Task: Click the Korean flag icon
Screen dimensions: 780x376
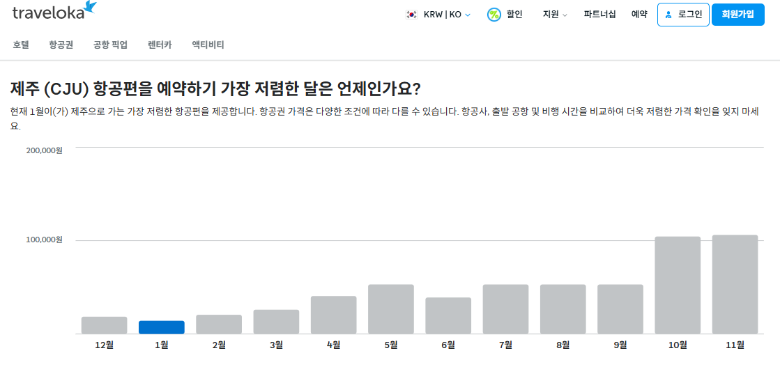Action: point(411,15)
